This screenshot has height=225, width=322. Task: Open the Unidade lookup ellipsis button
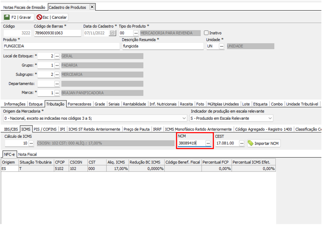(221, 46)
